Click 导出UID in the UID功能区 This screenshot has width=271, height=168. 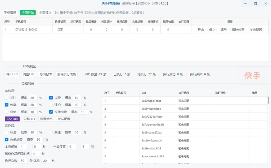tap(12, 74)
